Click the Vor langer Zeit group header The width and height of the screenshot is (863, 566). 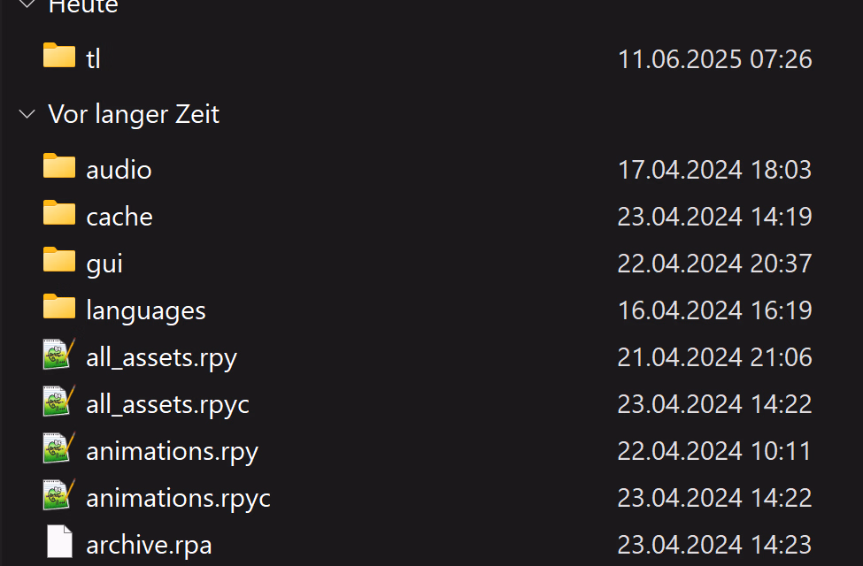[134, 114]
